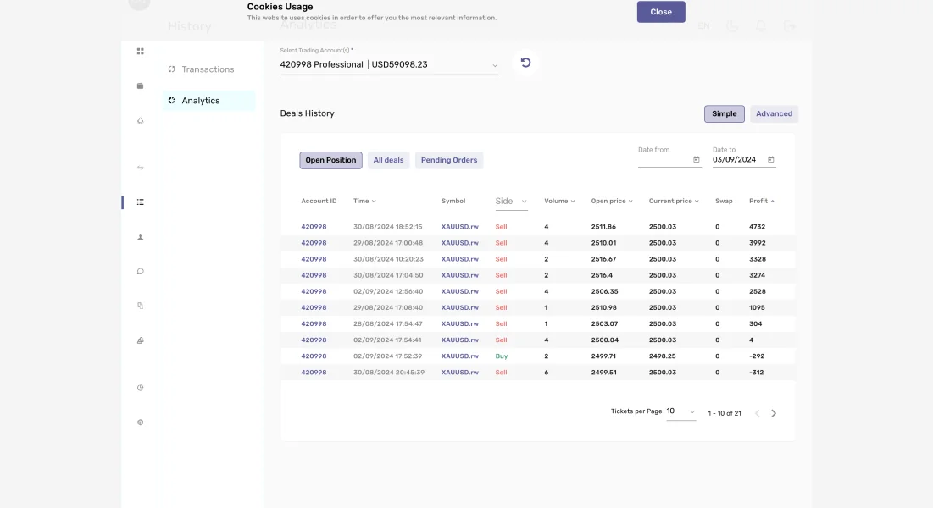Open the user profile icon in sidebar

tap(141, 237)
